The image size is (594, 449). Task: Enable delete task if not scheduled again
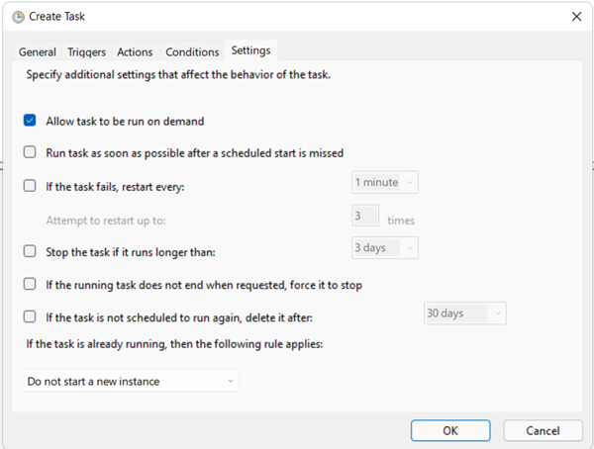point(30,316)
